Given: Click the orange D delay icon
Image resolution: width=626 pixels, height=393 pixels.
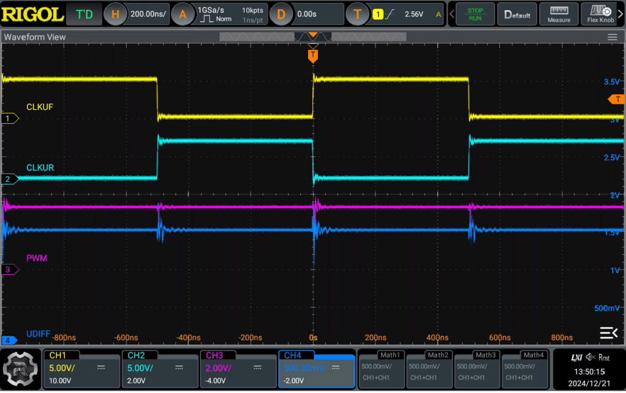Looking at the screenshot, I should [x=281, y=15].
